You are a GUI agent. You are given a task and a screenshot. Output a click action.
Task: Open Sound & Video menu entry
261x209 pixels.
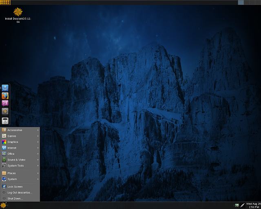pos(20,160)
